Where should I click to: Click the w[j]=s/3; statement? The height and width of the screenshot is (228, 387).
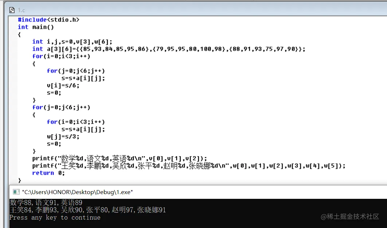(x=63, y=136)
